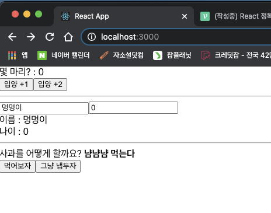Close the React App tab

pyautogui.click(x=185, y=16)
